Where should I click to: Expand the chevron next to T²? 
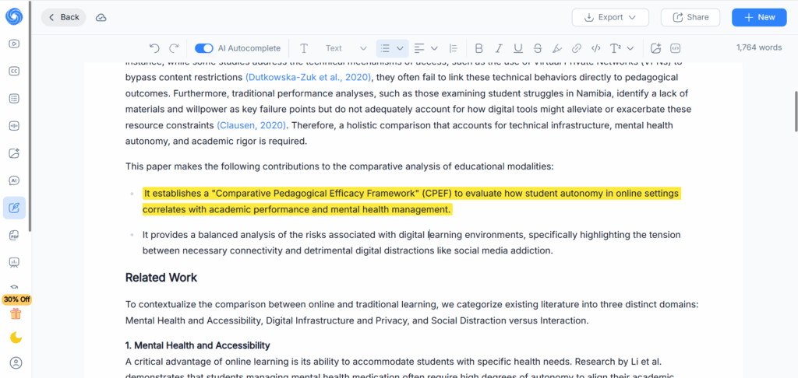630,48
